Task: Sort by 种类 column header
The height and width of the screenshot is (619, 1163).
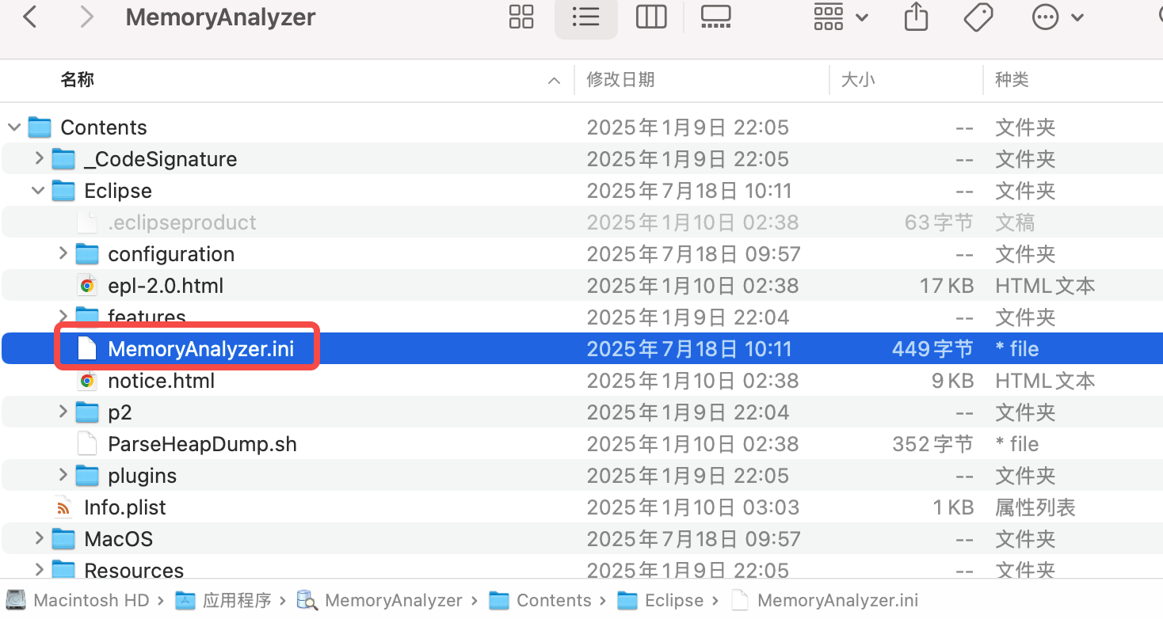Action: coord(1012,80)
